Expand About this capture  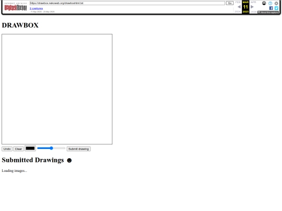[268, 12]
